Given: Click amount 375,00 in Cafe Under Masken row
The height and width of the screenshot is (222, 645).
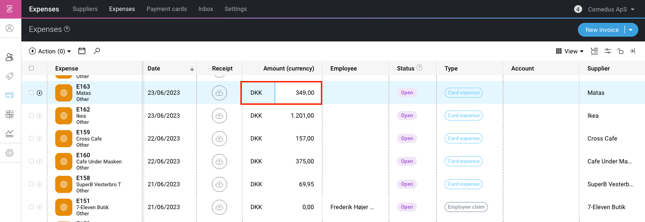Looking at the screenshot, I should tap(305, 161).
